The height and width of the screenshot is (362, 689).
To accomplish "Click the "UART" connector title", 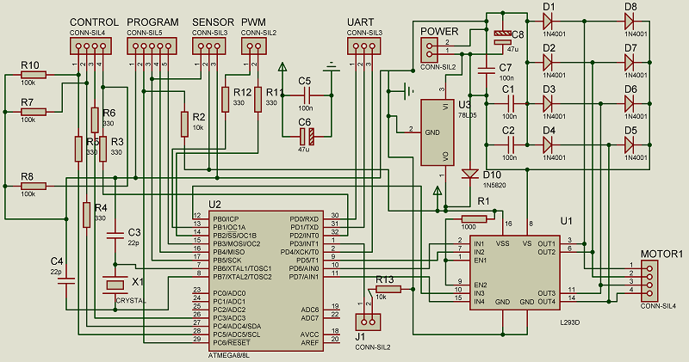I will click(x=360, y=22).
